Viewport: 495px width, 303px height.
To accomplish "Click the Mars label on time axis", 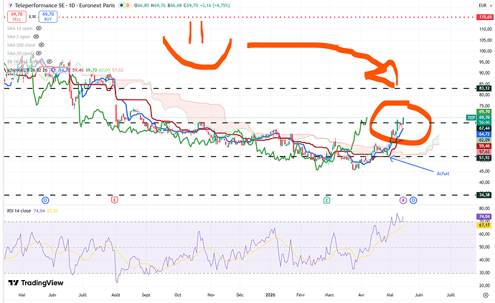I will click(329, 295).
